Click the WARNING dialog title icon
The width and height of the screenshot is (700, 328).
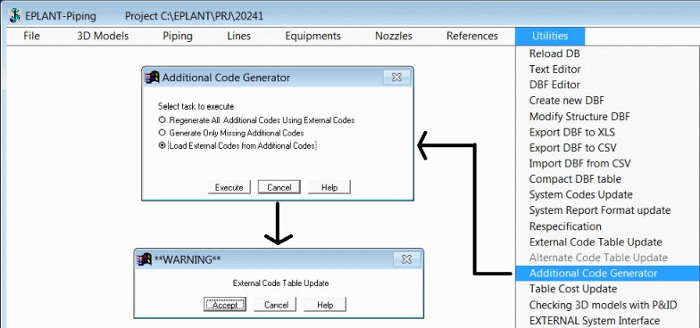pyautogui.click(x=145, y=258)
